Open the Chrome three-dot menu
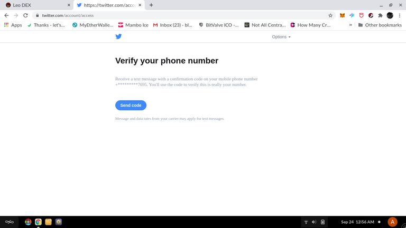The height and width of the screenshot is (228, 406). (400, 15)
